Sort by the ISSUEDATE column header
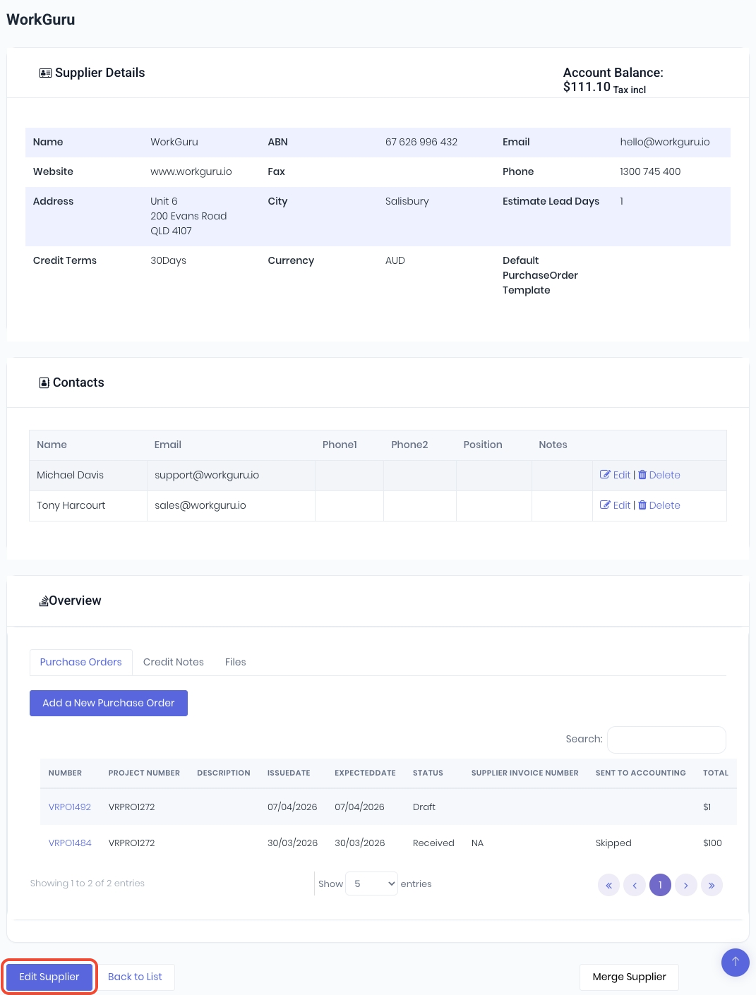This screenshot has height=995, width=756. tap(289, 773)
